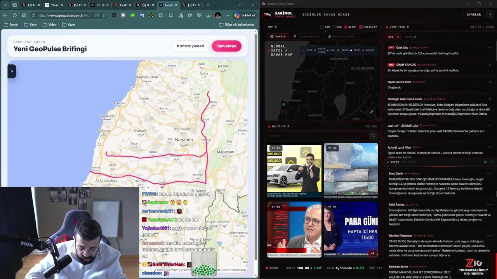Open Özet Geç feed post
This screenshot has width=497, height=279.
440,50
